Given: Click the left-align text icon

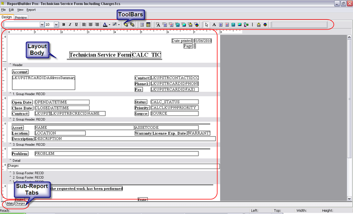Looking at the screenshot, I should point(84,25).
